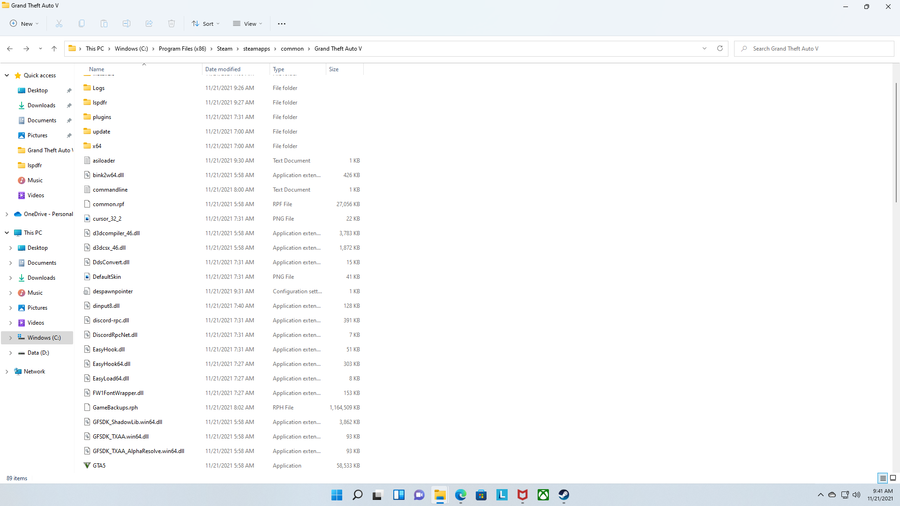Open the View menu

pos(247,23)
